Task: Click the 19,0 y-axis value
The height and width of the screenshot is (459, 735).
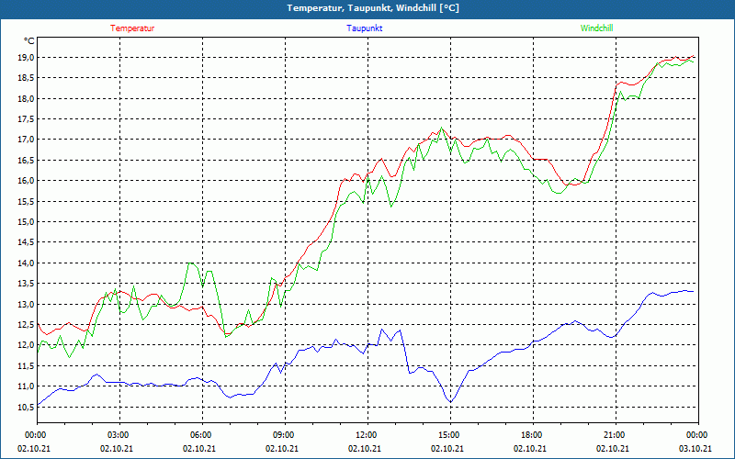Action: point(27,58)
